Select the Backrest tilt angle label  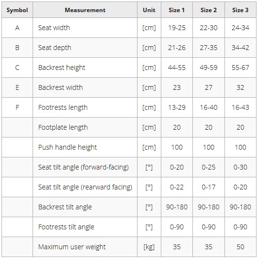(x=65, y=207)
